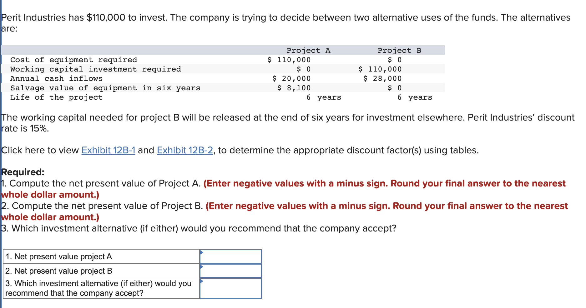The image size is (586, 308).
Task: Click the '1. Net present value project A' row label
Action: (x=58, y=256)
